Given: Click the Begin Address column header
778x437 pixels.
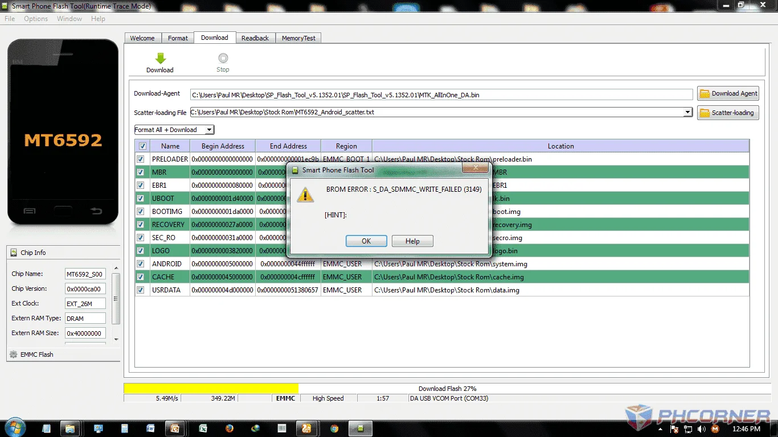Looking at the screenshot, I should click(x=223, y=146).
